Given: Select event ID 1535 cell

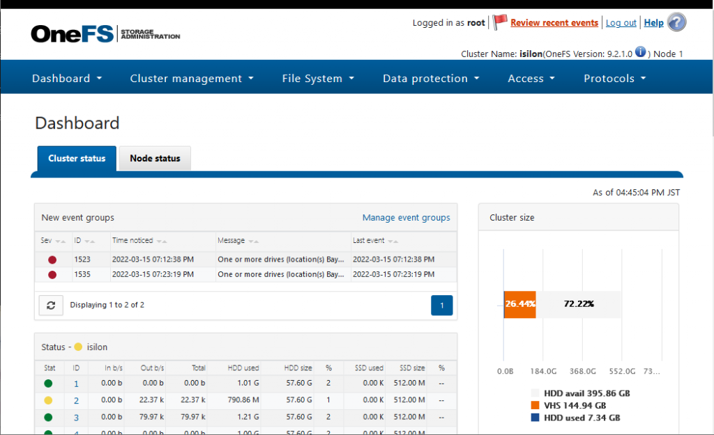Looking at the screenshot, I should pos(82,274).
